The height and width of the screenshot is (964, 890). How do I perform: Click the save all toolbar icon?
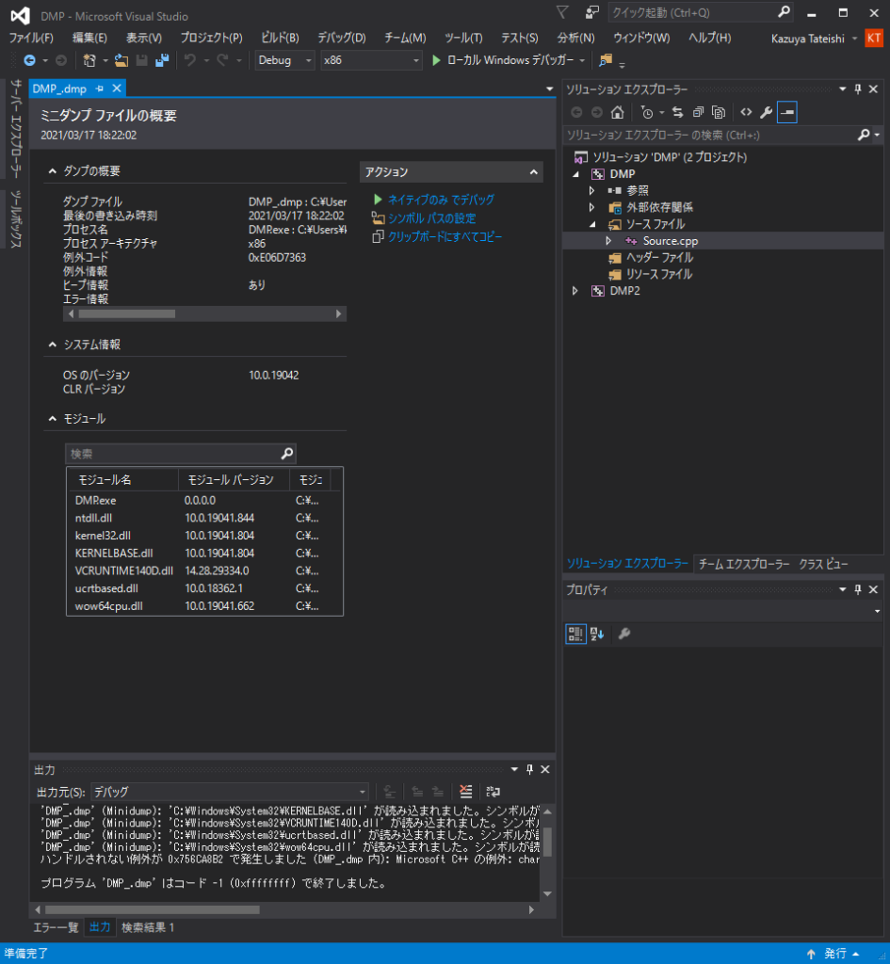162,60
